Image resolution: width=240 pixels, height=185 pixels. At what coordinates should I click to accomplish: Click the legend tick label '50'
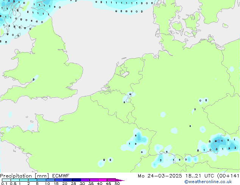click(117, 183)
